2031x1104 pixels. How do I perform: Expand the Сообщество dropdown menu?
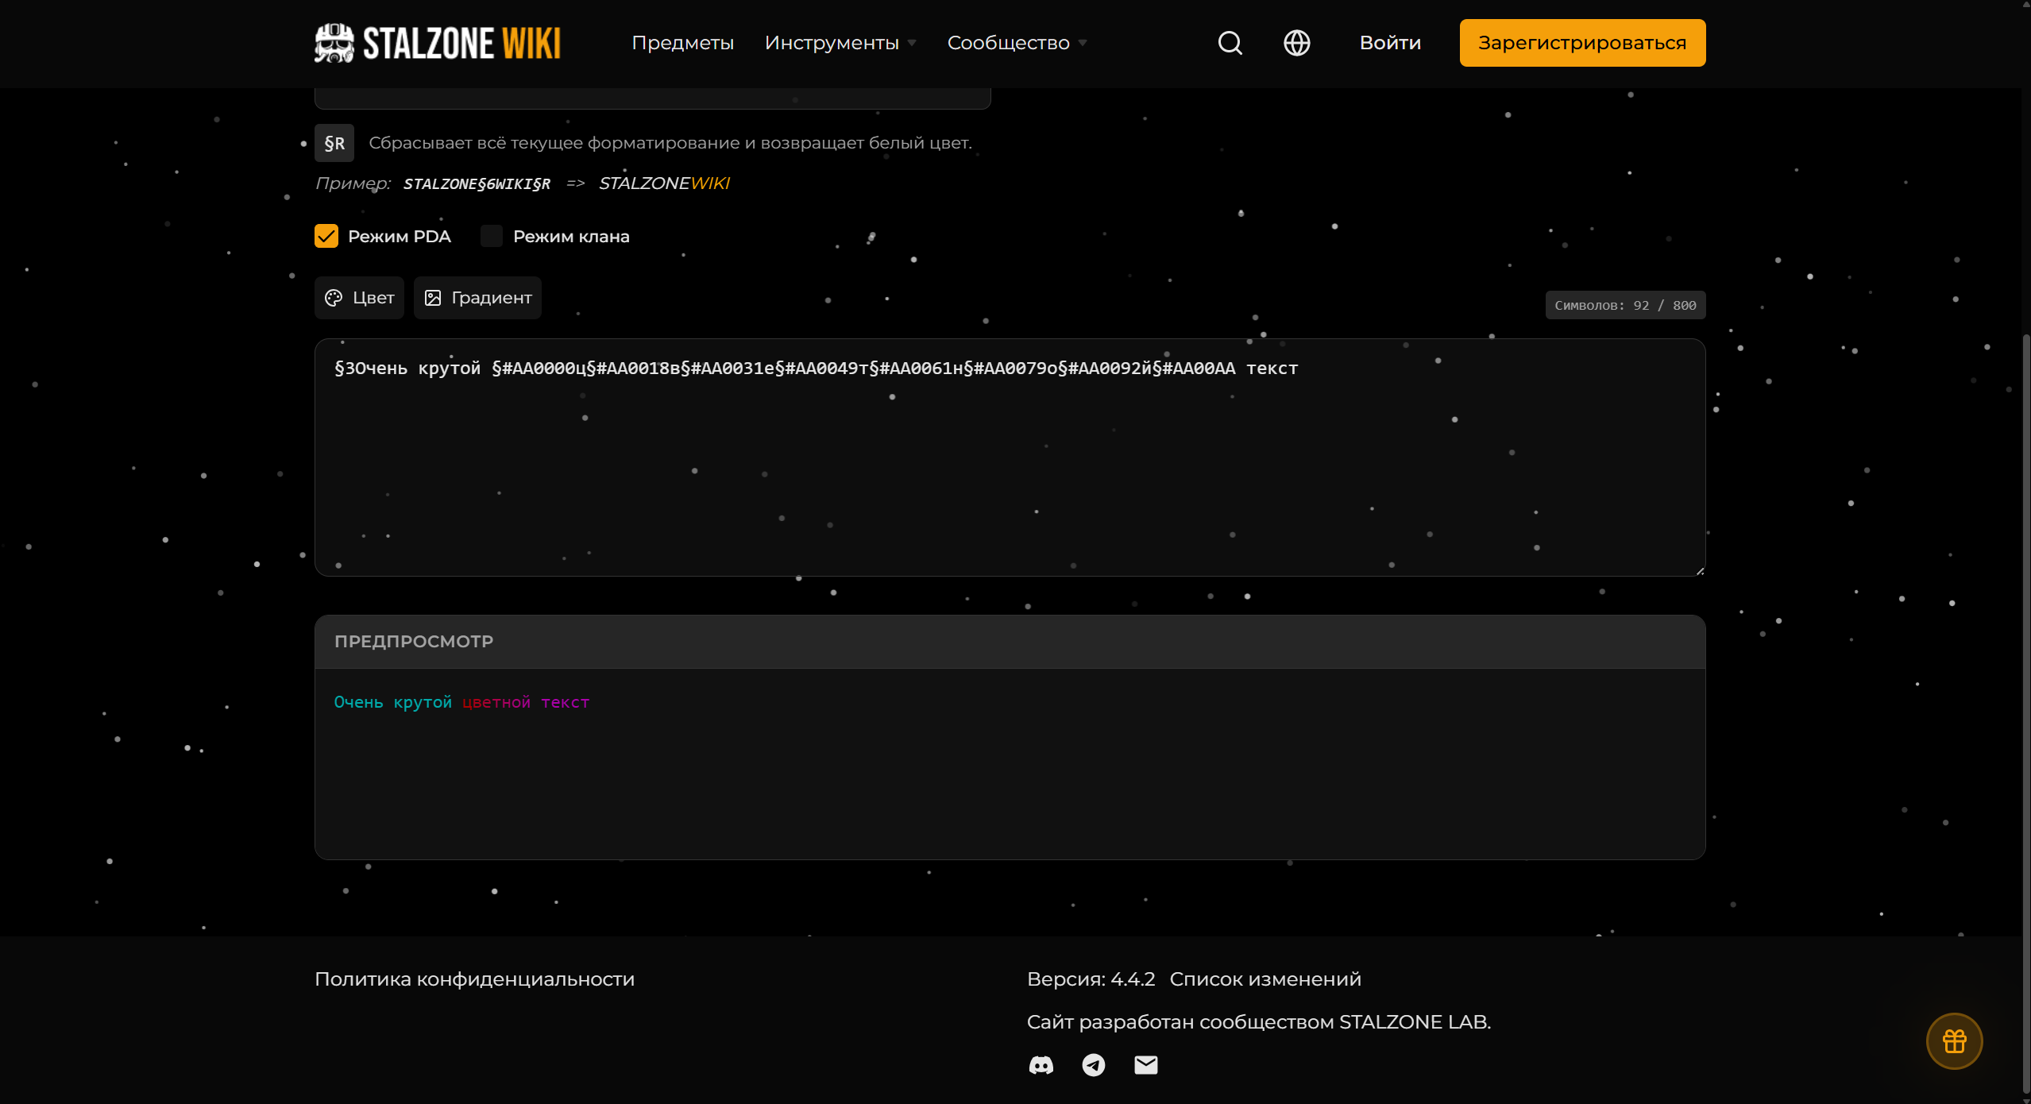1017,43
